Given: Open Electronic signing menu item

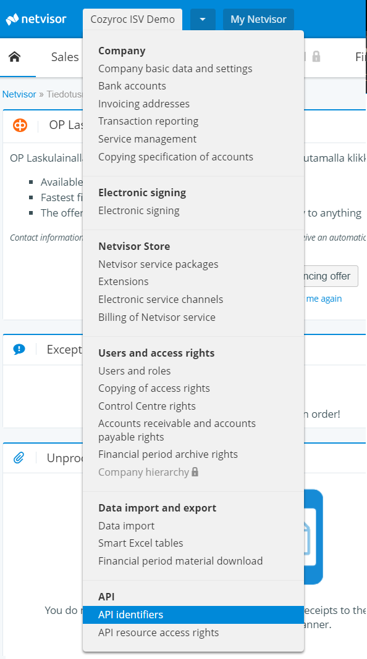Looking at the screenshot, I should 139,210.
